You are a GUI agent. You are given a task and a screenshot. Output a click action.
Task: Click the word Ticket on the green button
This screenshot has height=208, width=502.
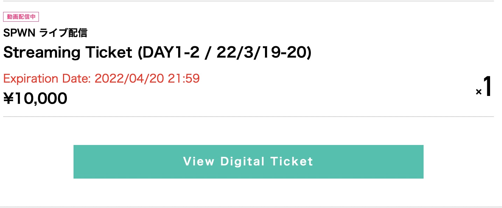pyautogui.click(x=292, y=161)
